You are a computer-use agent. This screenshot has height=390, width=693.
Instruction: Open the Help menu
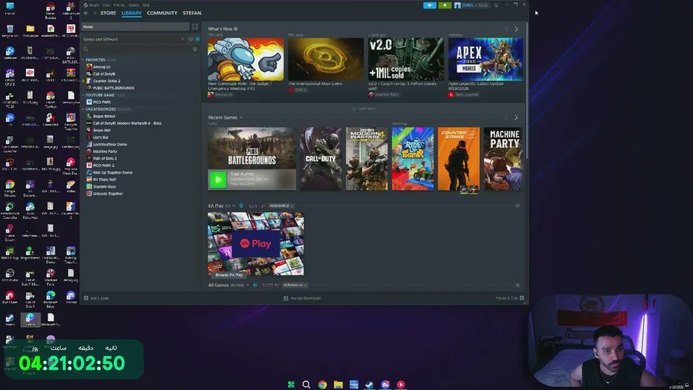tap(146, 5)
